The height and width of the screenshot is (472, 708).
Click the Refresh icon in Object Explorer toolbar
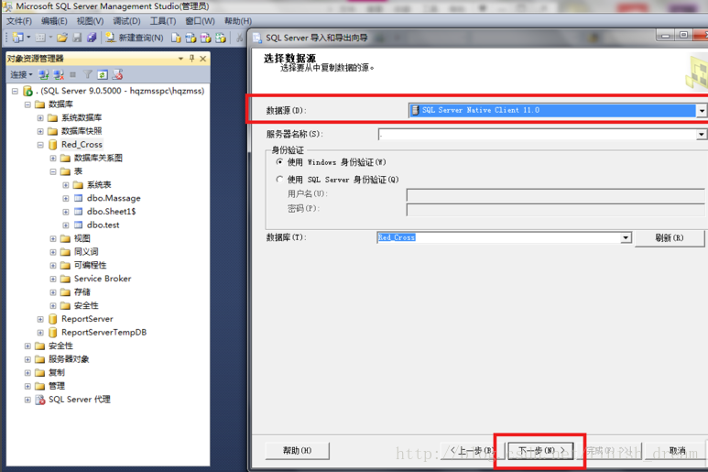[x=103, y=74]
